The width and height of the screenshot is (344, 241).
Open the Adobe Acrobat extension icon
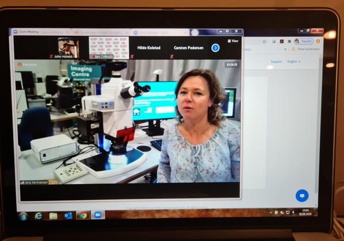pyautogui.click(x=282, y=41)
